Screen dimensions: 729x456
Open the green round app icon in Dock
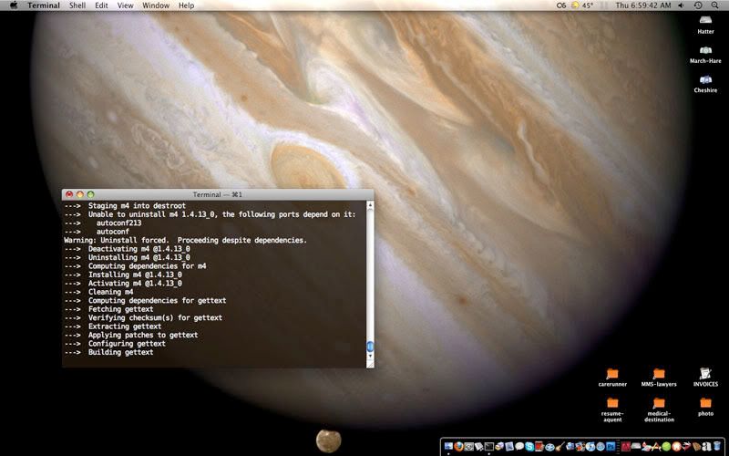(x=666, y=446)
